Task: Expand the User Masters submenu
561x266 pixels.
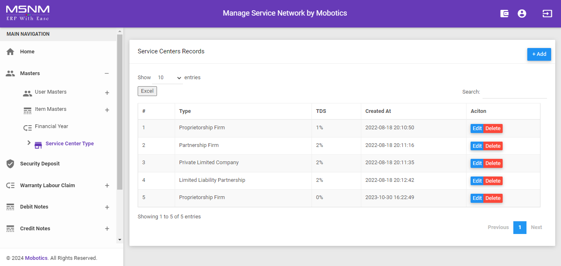Action: point(107,93)
